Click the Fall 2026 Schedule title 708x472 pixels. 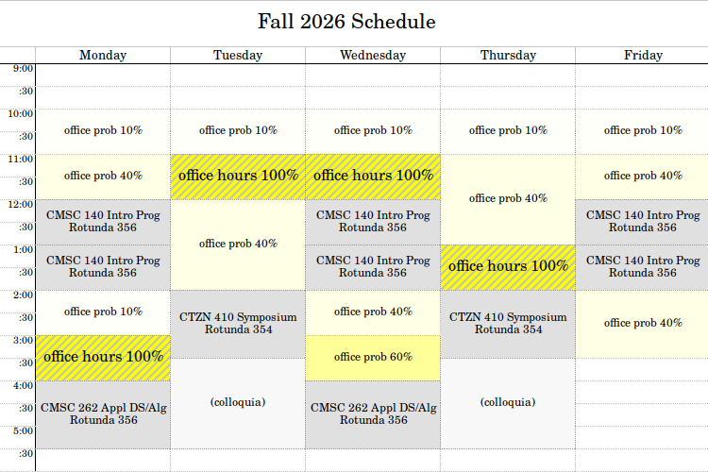point(346,22)
